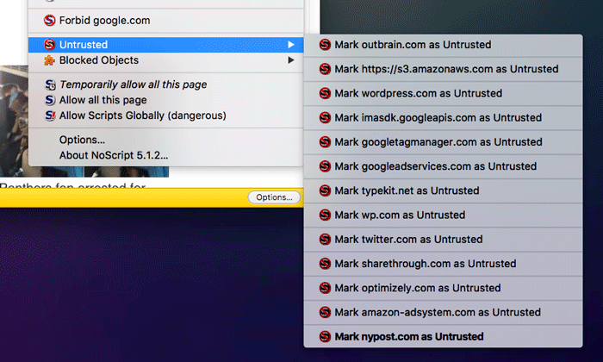Mark googleadservices.com as Untrusted
The image size is (603, 362).
[x=443, y=166]
